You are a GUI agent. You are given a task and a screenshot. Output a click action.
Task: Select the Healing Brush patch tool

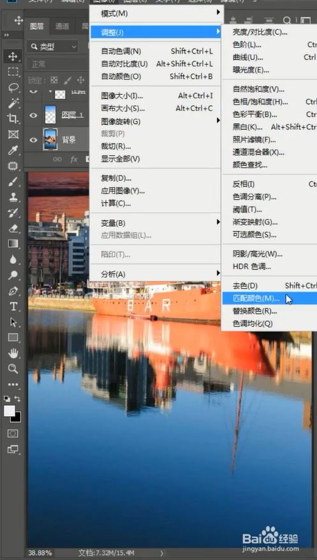coord(13,166)
